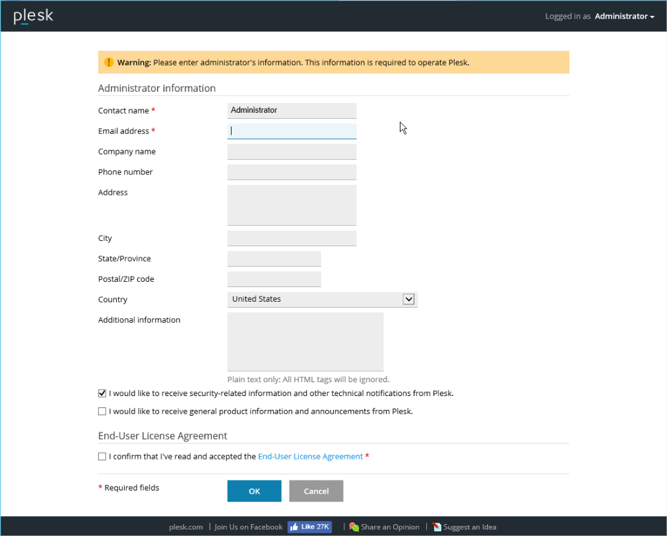Click the Share an Opinion icon
The image size is (667, 536).
coord(354,527)
